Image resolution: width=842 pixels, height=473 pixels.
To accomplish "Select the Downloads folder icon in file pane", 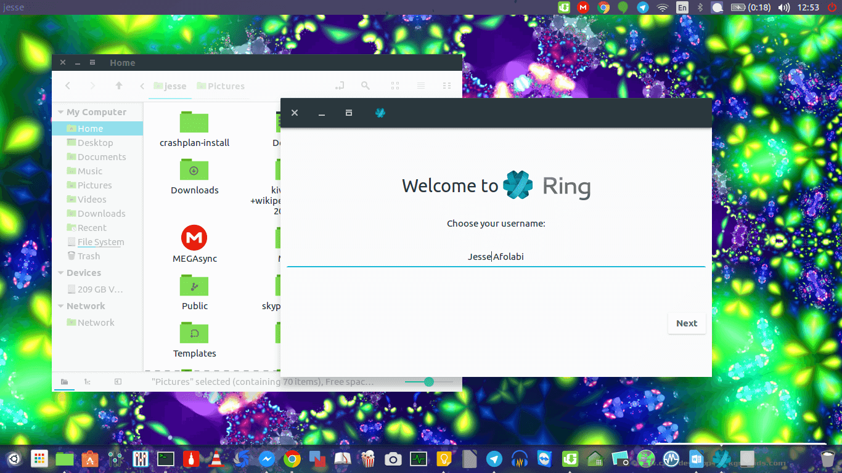I will click(194, 170).
